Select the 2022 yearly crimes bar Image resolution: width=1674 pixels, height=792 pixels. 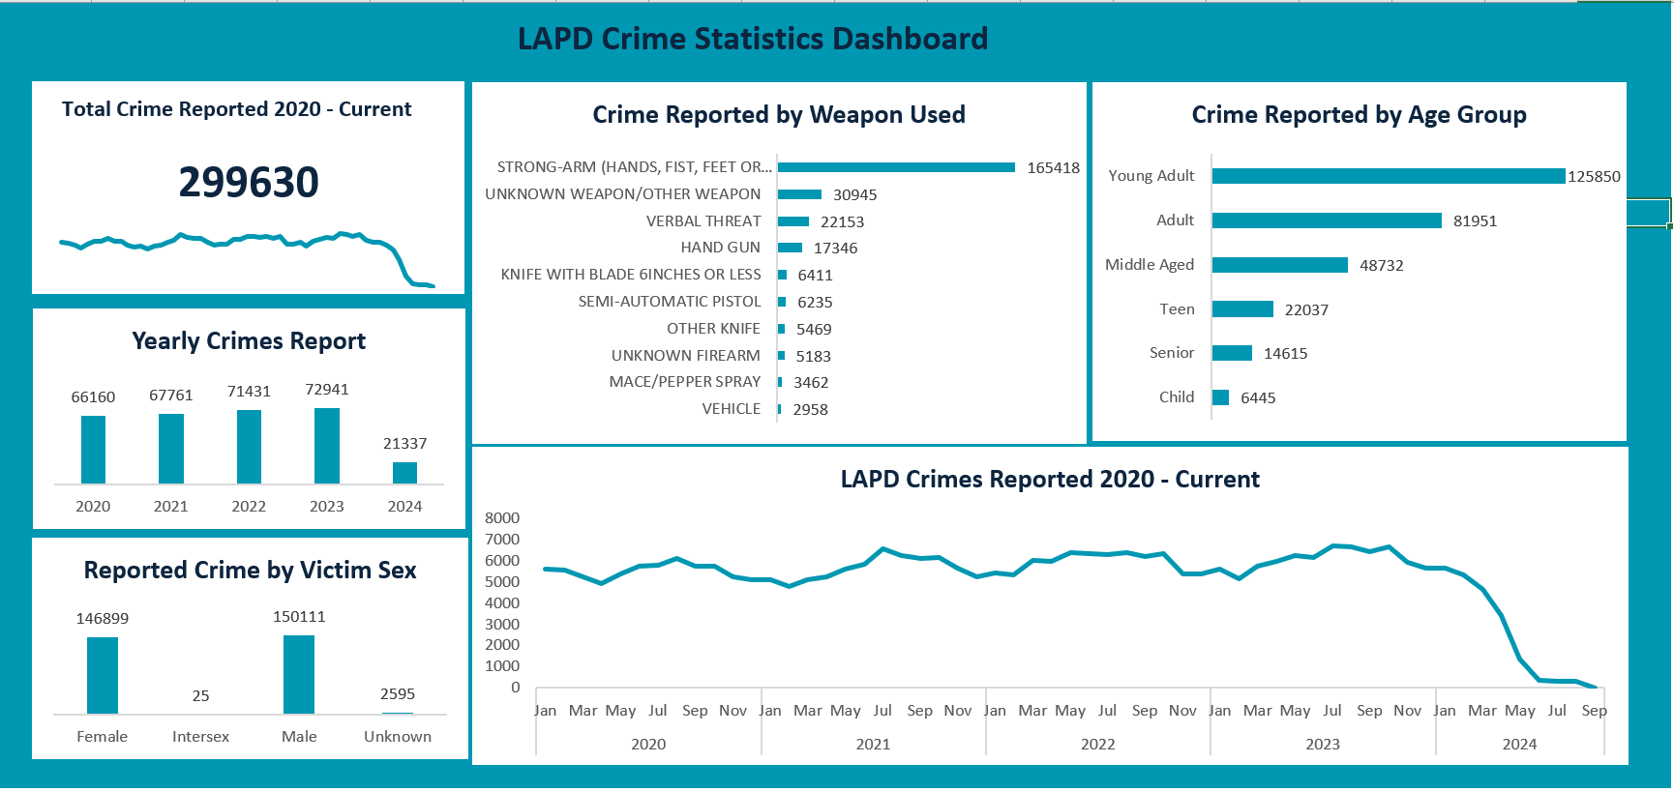click(x=249, y=447)
